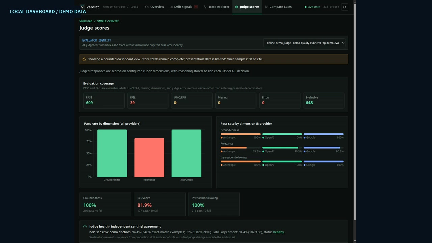Click the Compare LLMs branch icon
Screen dimensions: 432x243
[266, 7]
